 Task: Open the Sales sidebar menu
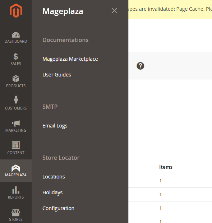tap(16, 59)
